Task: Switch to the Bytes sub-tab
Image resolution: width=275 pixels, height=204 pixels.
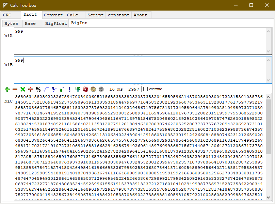Action: (12, 23)
